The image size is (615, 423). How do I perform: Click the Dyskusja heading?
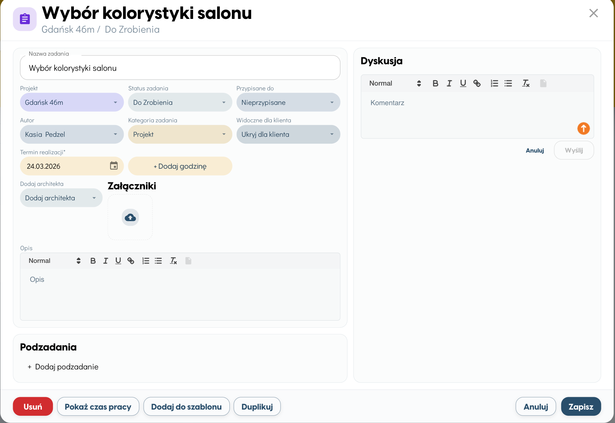(x=381, y=61)
